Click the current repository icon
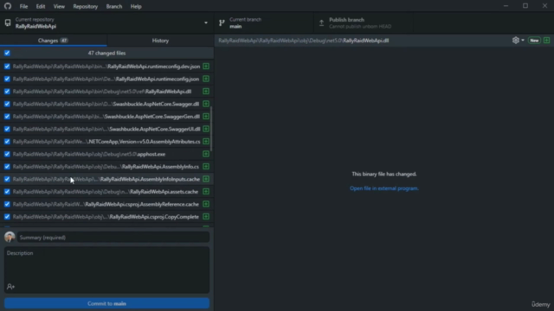This screenshot has height=311, width=554. [8, 23]
